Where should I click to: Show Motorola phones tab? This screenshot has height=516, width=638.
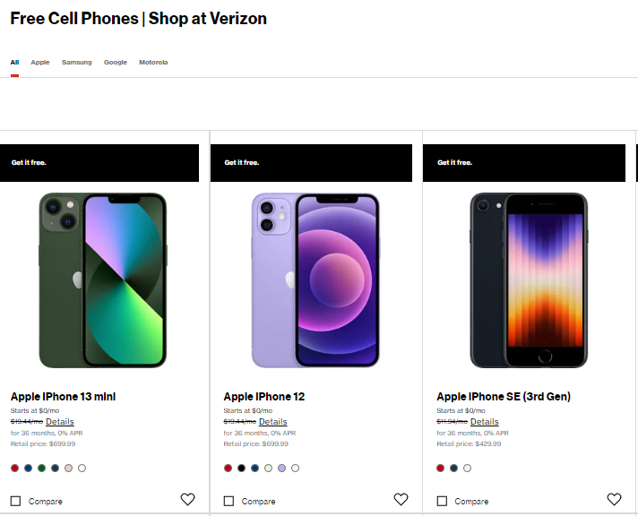point(153,63)
